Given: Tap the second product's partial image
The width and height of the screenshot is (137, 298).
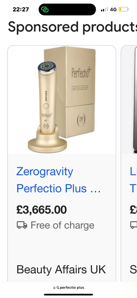Looking at the screenshot, I should pos(129,100).
